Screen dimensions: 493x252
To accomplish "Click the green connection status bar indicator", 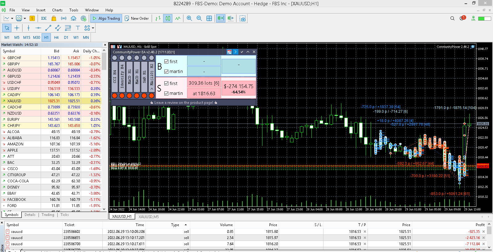I will [x=484, y=18].
